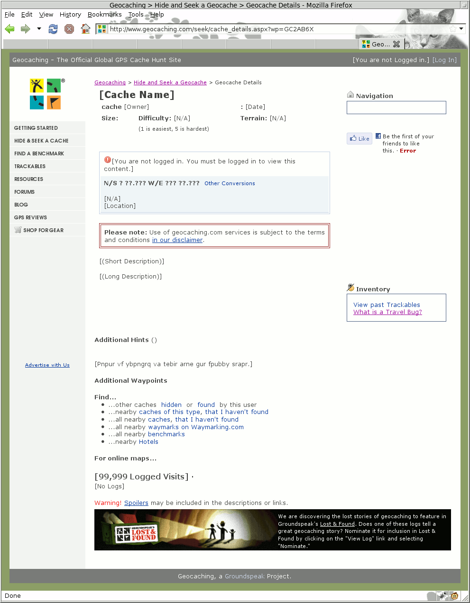The height and width of the screenshot is (603, 470).
Task: Click the Facebook Like button
Action: (359, 139)
